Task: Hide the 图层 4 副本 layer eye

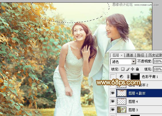Action: (x=113, y=93)
